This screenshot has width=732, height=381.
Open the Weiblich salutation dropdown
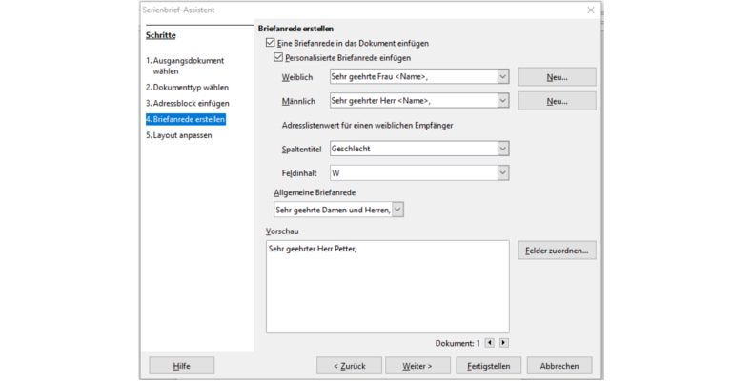(x=502, y=76)
